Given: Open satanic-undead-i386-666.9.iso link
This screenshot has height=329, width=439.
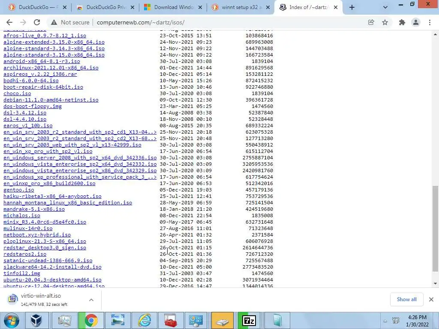Looking at the screenshot, I should (x=48, y=261).
